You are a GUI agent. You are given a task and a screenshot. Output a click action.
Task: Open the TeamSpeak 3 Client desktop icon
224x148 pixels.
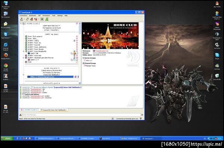pos(217,36)
